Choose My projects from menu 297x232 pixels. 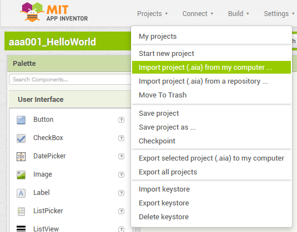point(212,37)
